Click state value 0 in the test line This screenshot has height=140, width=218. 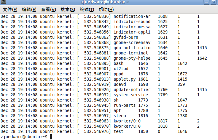click(x=159, y=131)
